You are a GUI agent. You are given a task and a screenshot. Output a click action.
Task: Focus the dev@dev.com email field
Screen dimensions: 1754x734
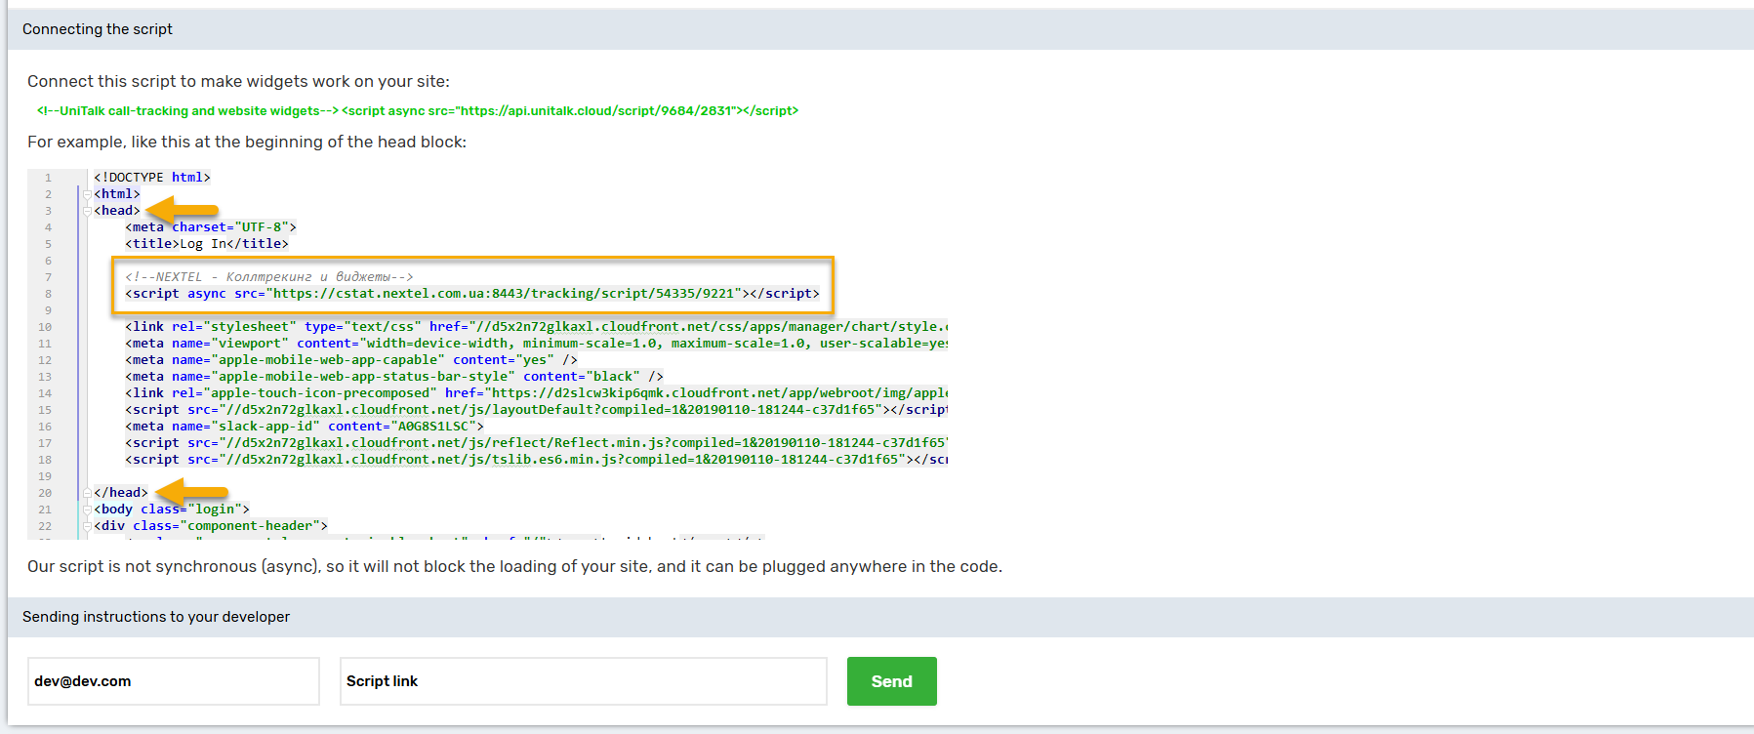click(174, 681)
